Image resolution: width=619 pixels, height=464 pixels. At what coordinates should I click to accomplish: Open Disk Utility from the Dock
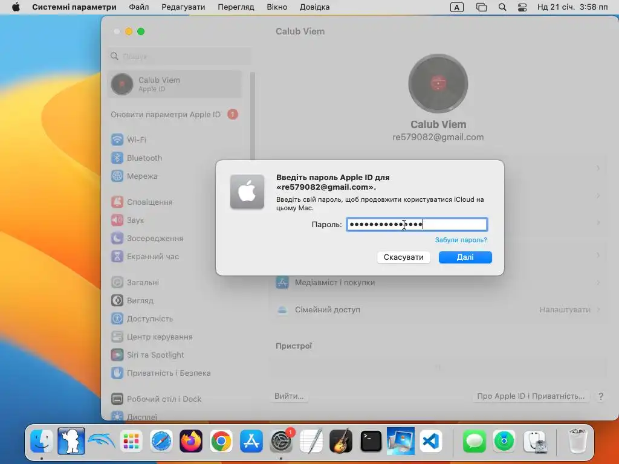(534, 441)
